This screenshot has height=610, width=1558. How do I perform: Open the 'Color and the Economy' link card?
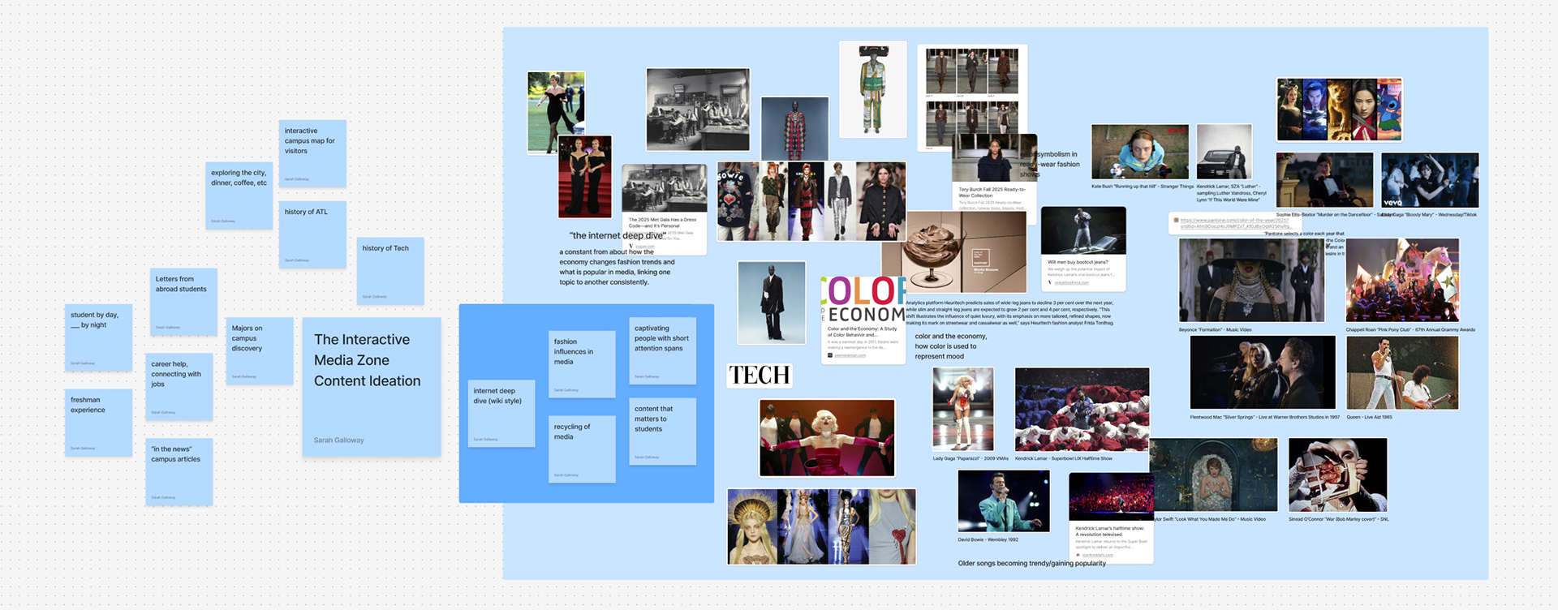click(863, 320)
